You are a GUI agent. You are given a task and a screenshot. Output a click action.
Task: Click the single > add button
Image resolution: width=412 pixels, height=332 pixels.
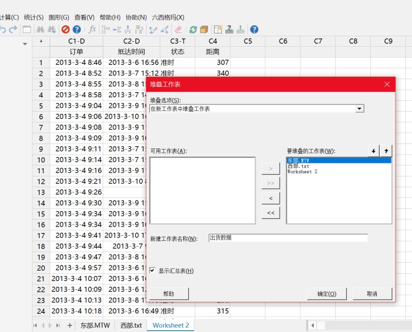pos(271,169)
